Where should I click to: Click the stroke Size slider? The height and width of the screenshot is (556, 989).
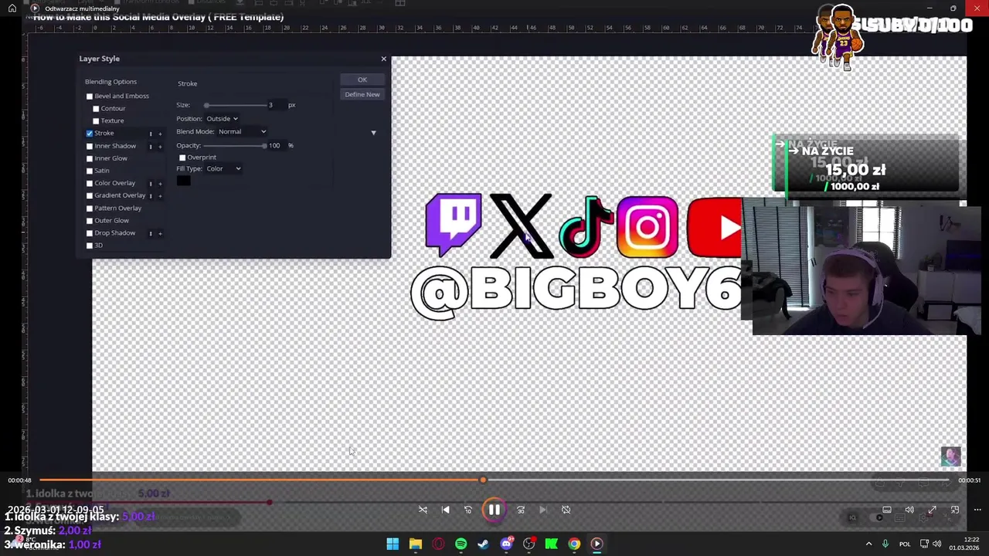point(236,105)
